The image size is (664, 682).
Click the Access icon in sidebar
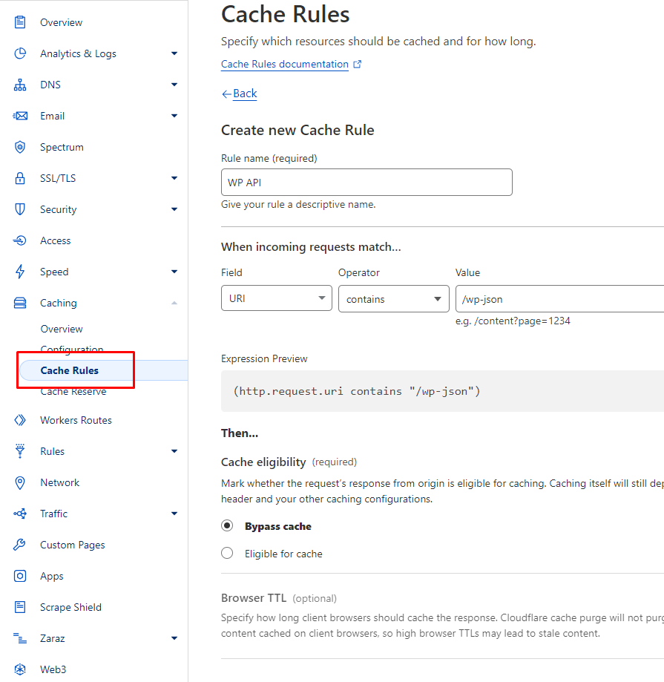20,240
